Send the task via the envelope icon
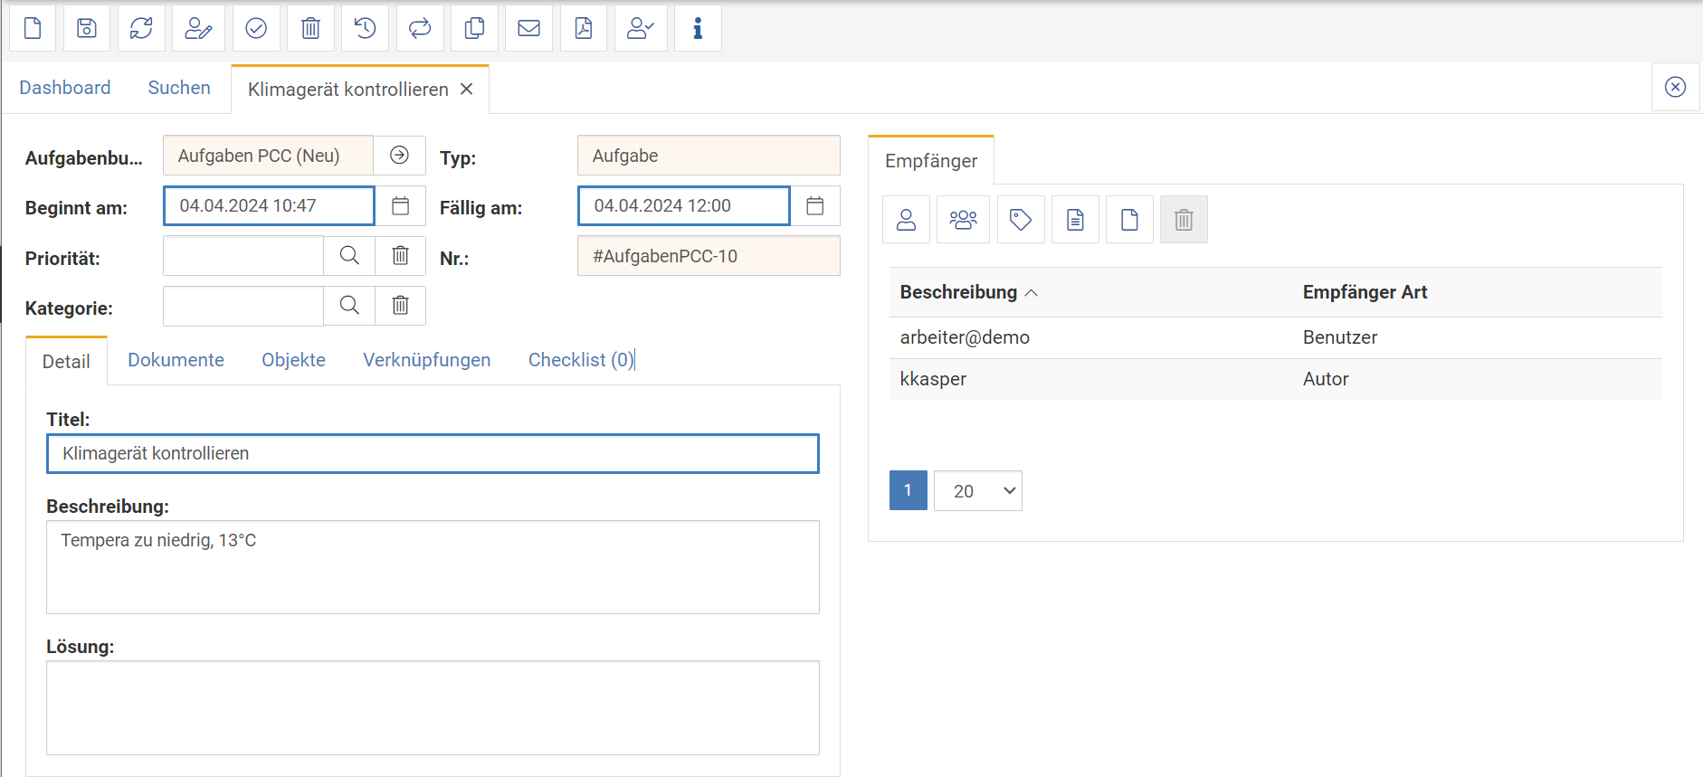 coord(528,29)
